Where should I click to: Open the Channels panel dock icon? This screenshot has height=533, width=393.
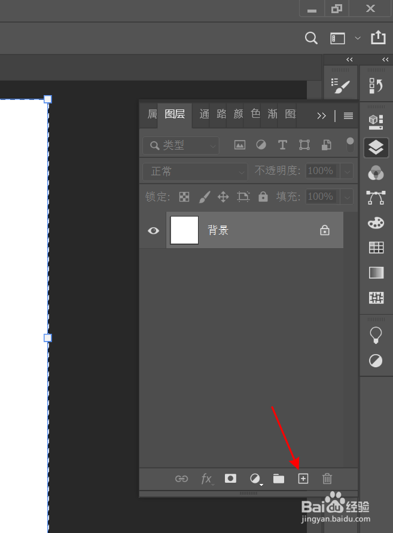pyautogui.click(x=376, y=173)
